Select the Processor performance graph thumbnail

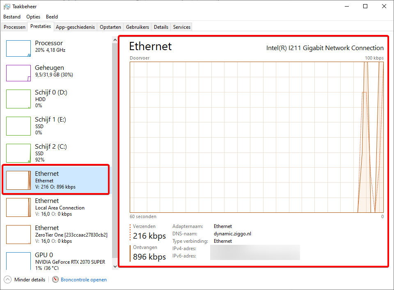[x=18, y=48]
